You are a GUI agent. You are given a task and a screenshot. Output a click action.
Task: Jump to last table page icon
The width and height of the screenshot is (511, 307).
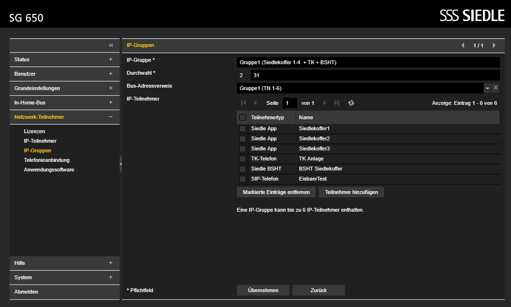tap(337, 103)
